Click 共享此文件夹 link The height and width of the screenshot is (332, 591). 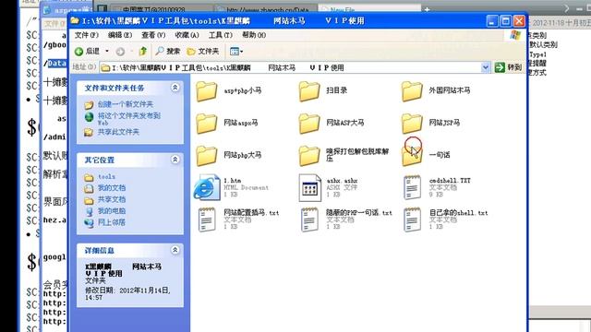pyautogui.click(x=118, y=132)
